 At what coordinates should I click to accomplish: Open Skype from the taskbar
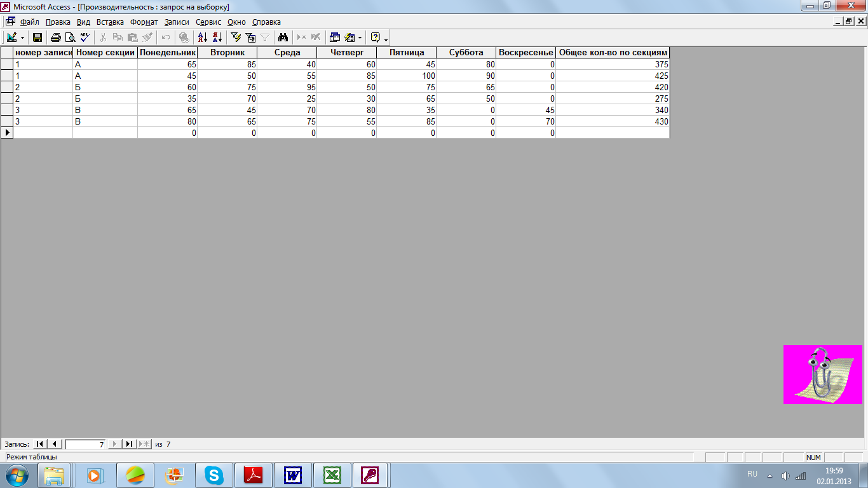tap(214, 475)
